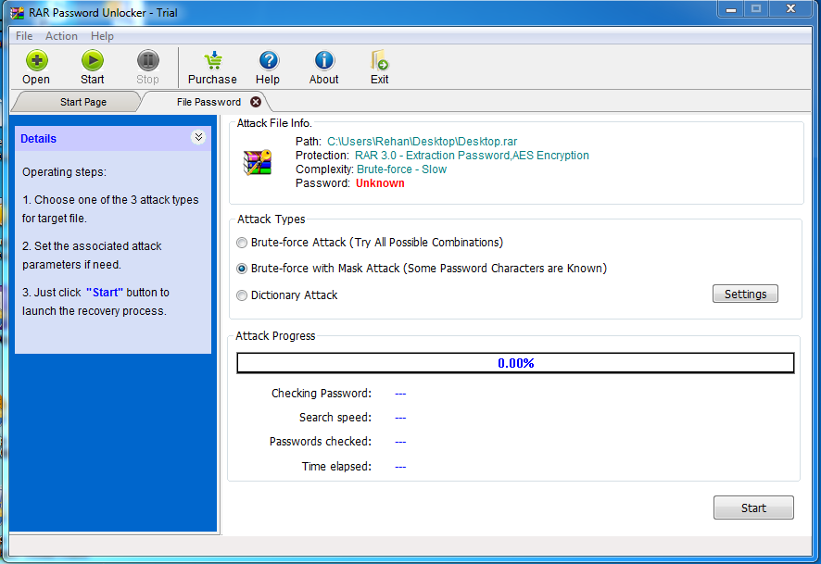Open the Action menu
Image resolution: width=821 pixels, height=564 pixels.
[x=61, y=36]
